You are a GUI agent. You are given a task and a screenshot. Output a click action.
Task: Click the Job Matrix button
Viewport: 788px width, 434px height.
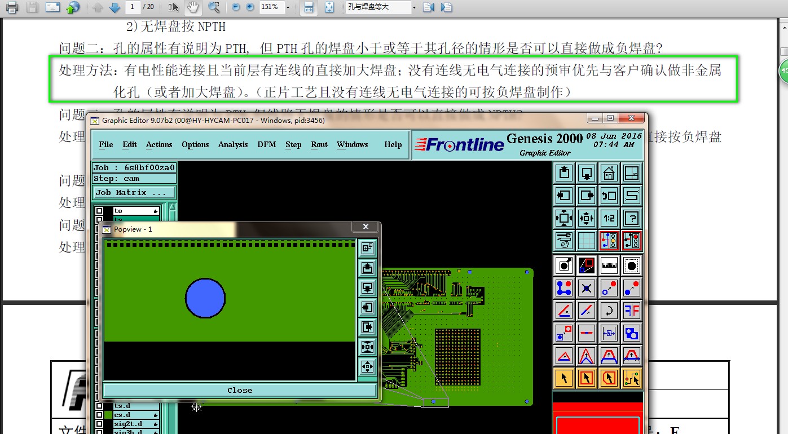[x=134, y=192]
